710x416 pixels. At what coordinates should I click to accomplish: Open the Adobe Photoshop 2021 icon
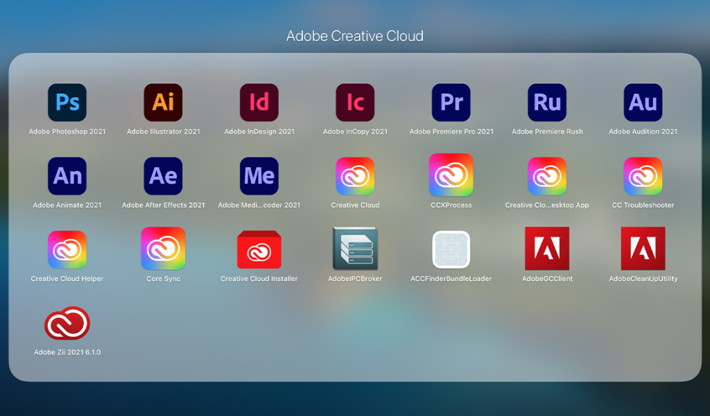[67, 103]
